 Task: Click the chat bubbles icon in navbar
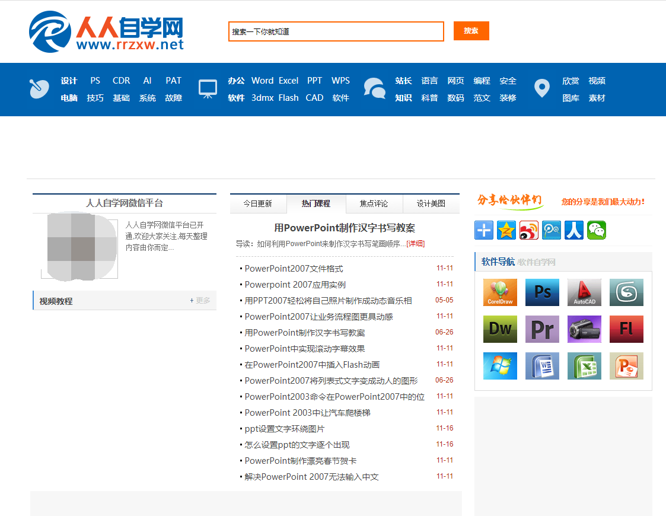coord(375,88)
